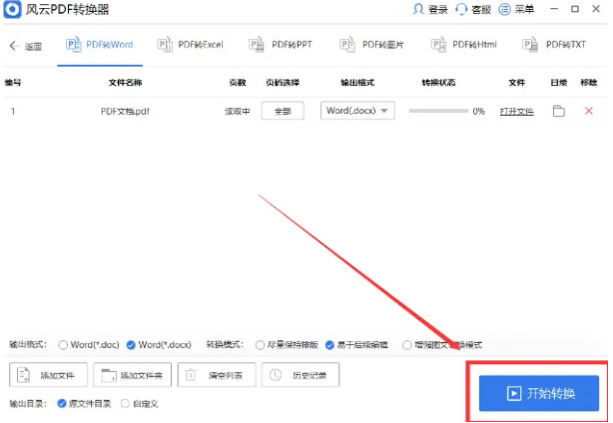
Task: Open 客服 headset support icon
Action: [461, 9]
